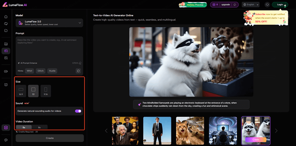Select the Einstein and Mona Lisa thumbnail
This screenshot has width=296, height=146.
point(125,131)
